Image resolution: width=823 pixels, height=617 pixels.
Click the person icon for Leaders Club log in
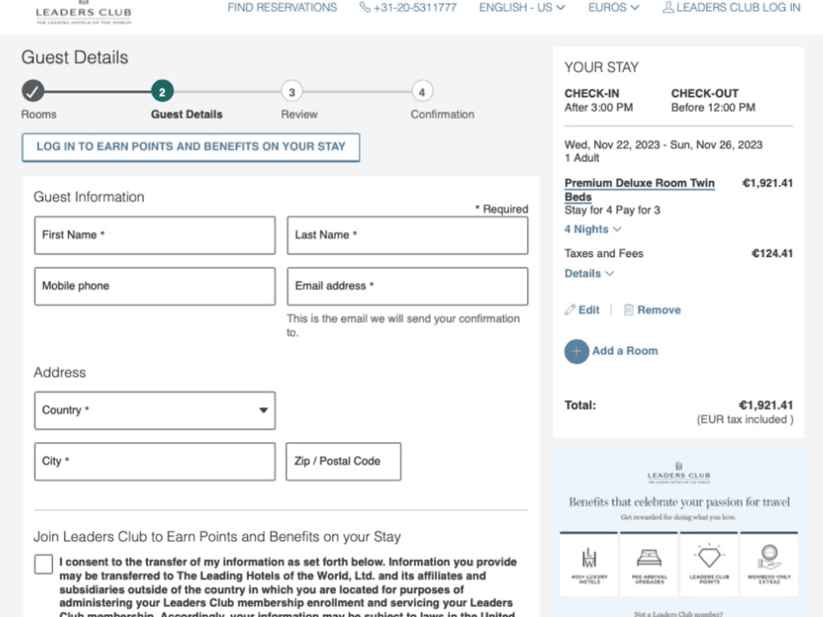[668, 8]
